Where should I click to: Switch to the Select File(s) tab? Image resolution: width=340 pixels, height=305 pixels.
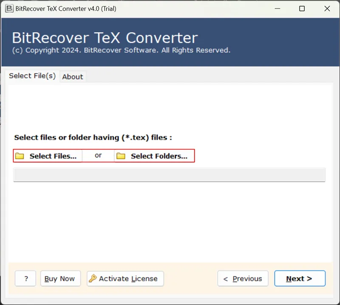pyautogui.click(x=32, y=76)
